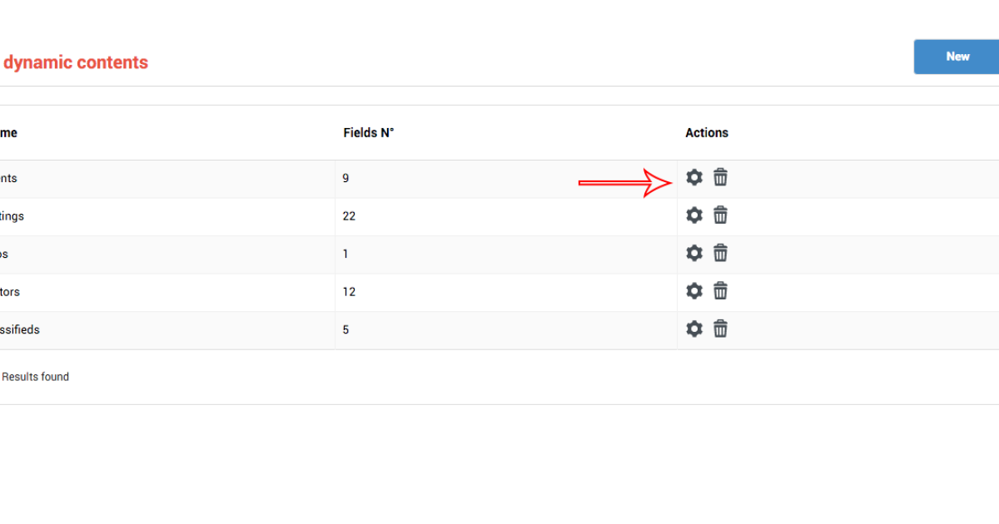The width and height of the screenshot is (999, 524).
Task: Select the Classifieds row name
Action: pyautogui.click(x=19, y=330)
